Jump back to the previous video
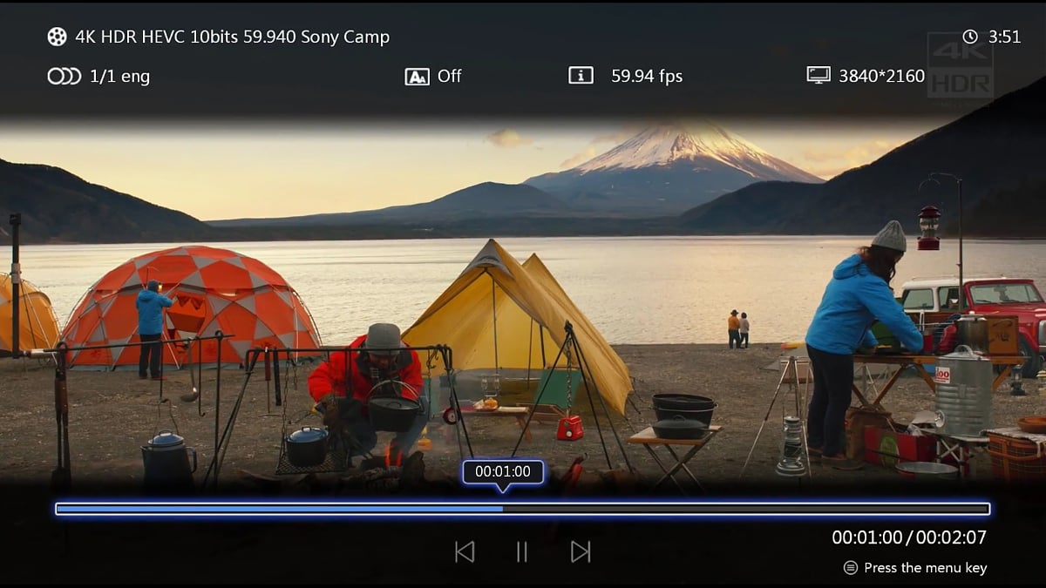Screen dimensions: 1046x588 click(464, 551)
